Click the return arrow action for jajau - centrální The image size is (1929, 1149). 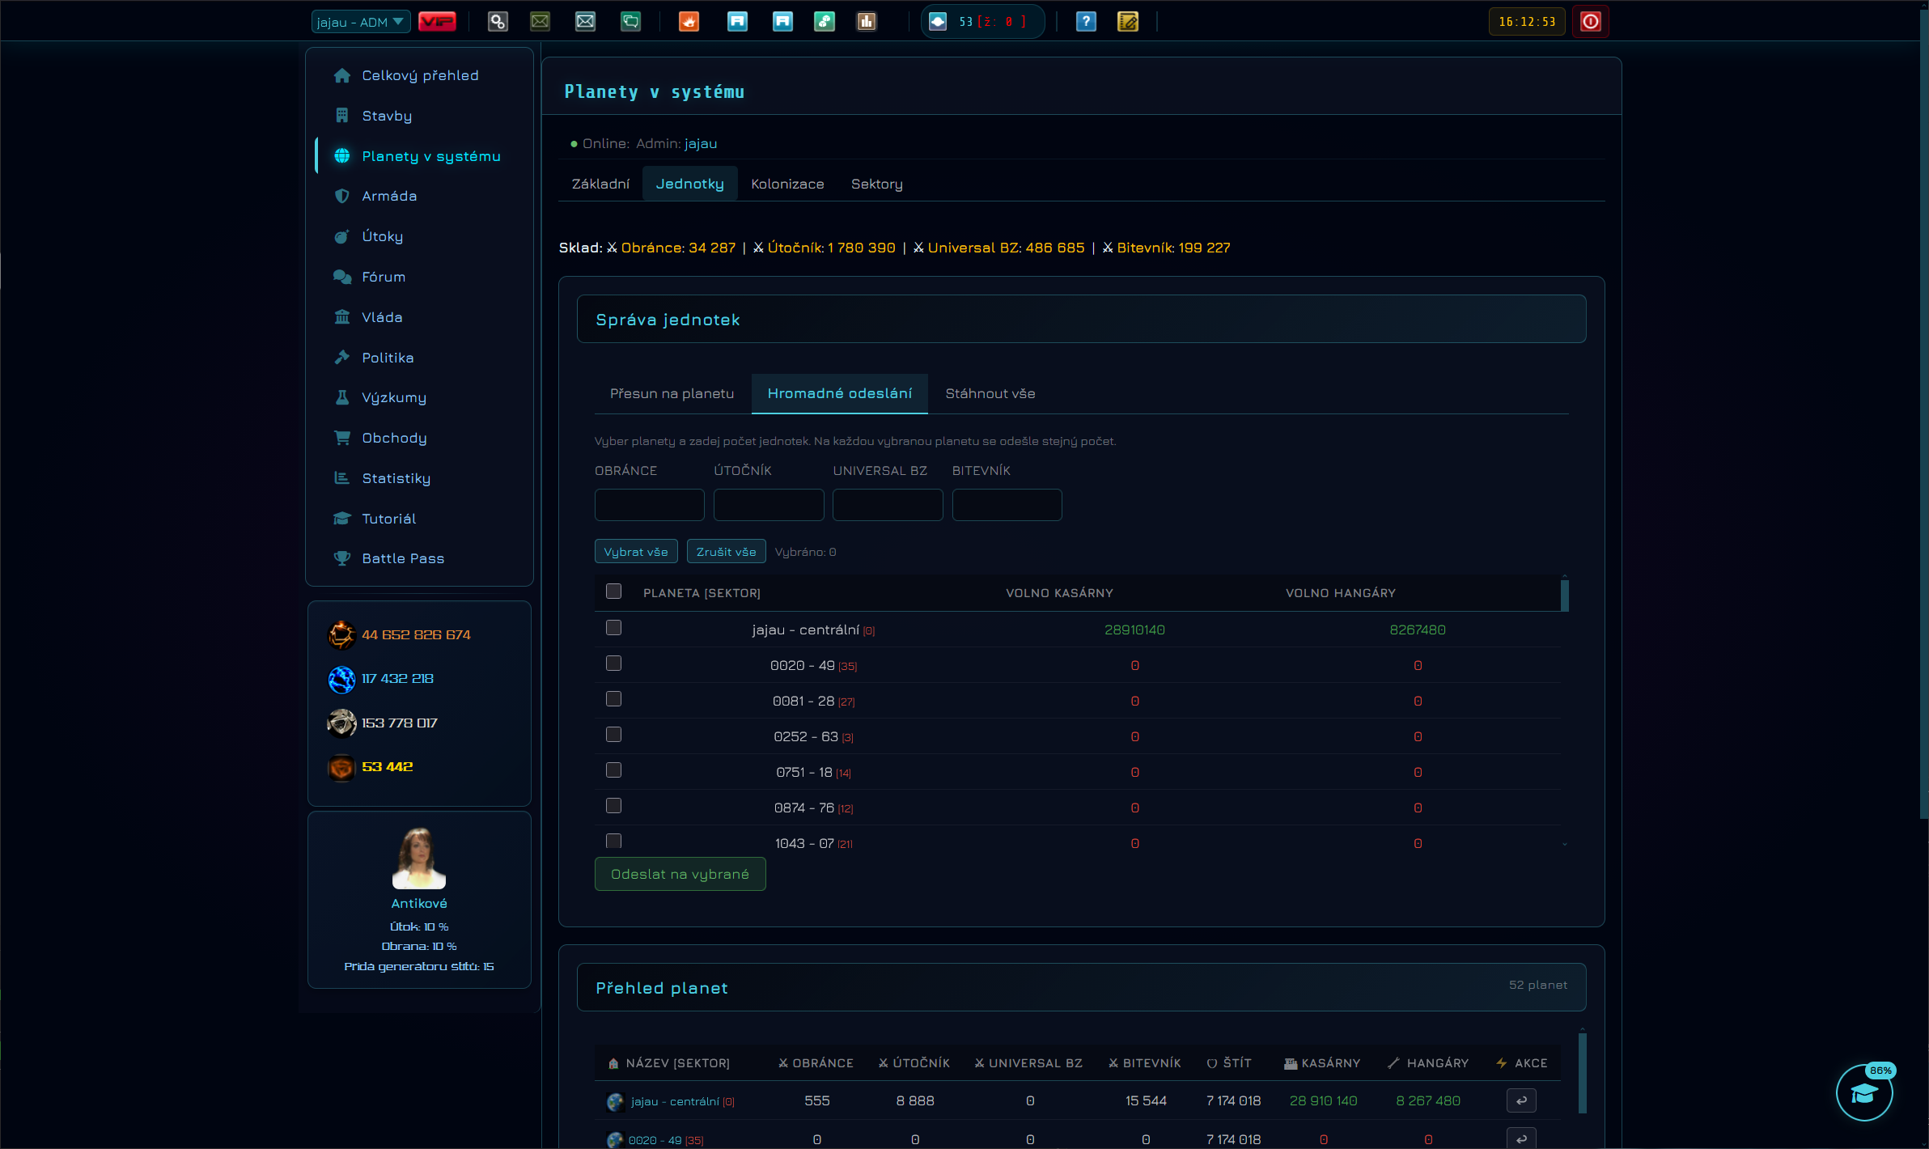pos(1521,1100)
